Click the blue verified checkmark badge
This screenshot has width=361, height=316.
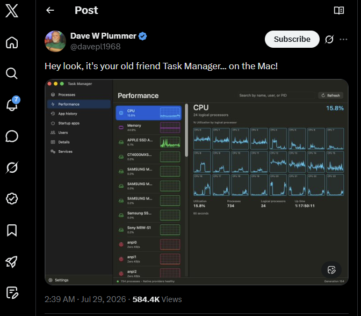(x=143, y=36)
